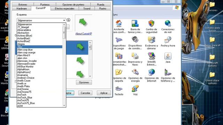Viewport: 223px width, 125px height.
Task: Click the Aplicar button
Action: [104, 93]
